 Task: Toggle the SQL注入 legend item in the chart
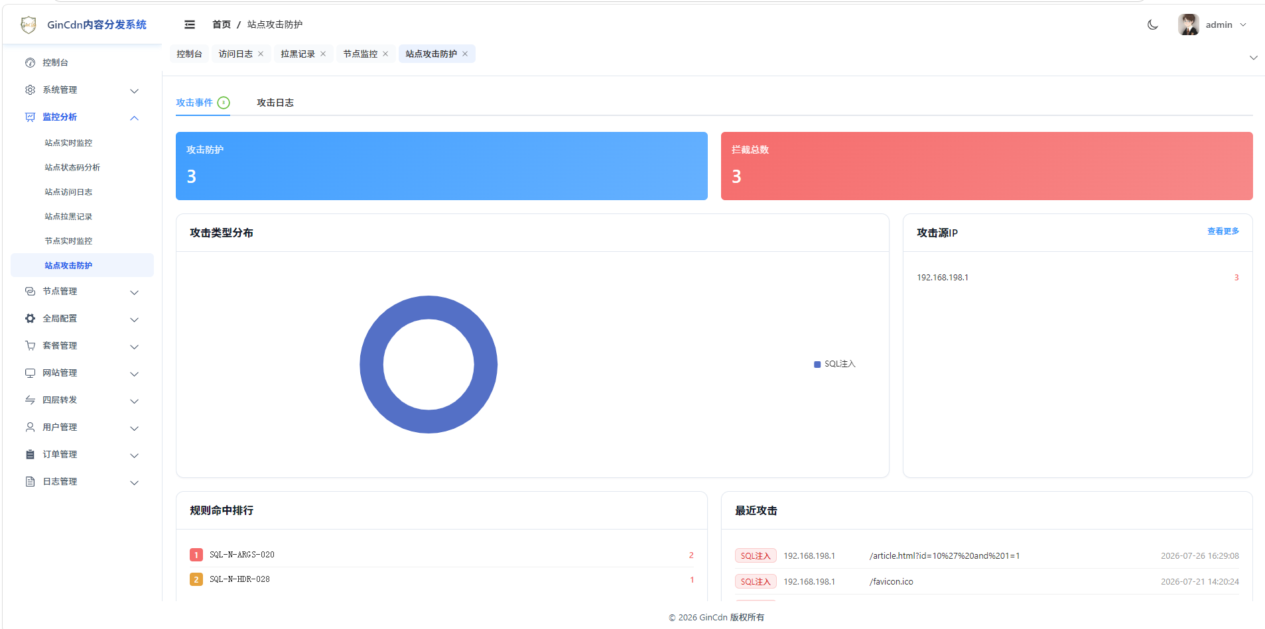[834, 364]
